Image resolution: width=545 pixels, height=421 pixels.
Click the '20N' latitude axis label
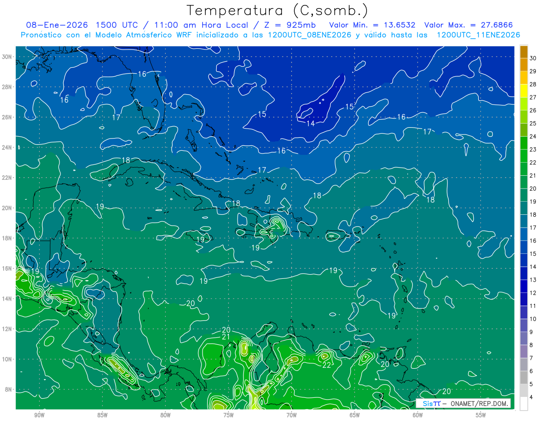[x=6, y=208]
